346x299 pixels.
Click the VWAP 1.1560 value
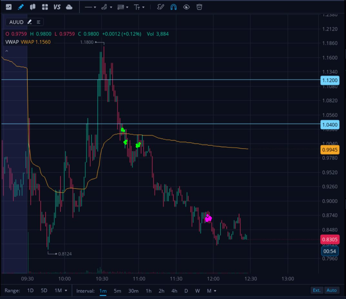[x=35, y=42]
